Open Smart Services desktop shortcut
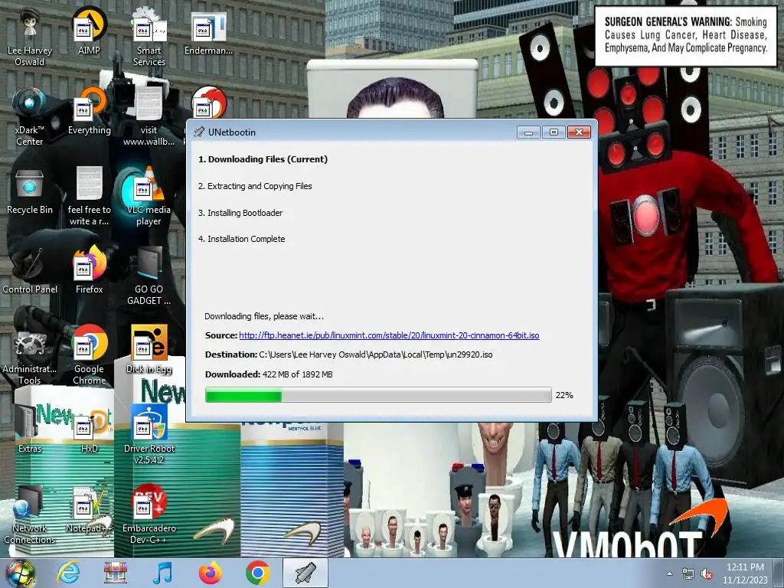Image resolution: width=784 pixels, height=588 pixels. coord(149,38)
